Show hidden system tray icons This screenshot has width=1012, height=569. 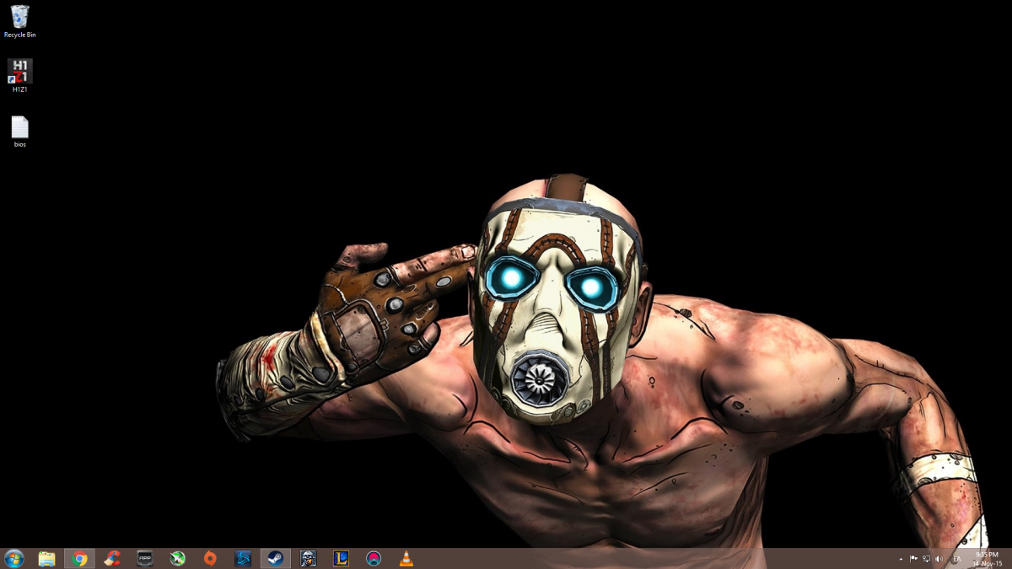point(901,559)
